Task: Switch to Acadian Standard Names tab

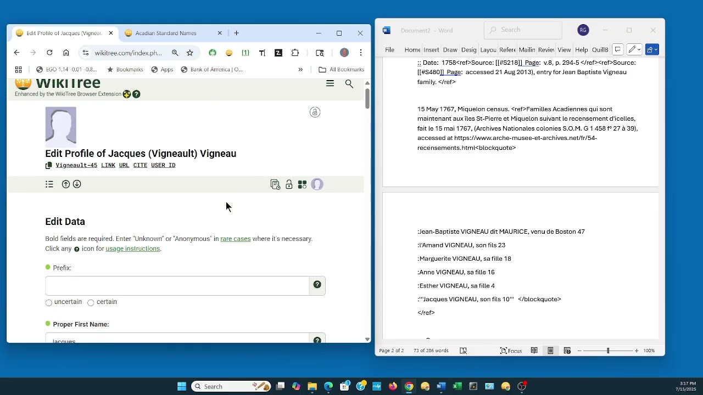Action: pos(174,33)
